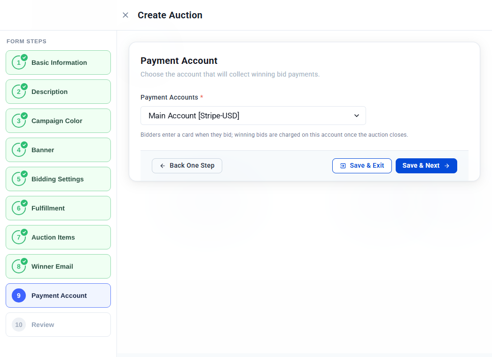Click step 5 completed number icon

(x=19, y=179)
